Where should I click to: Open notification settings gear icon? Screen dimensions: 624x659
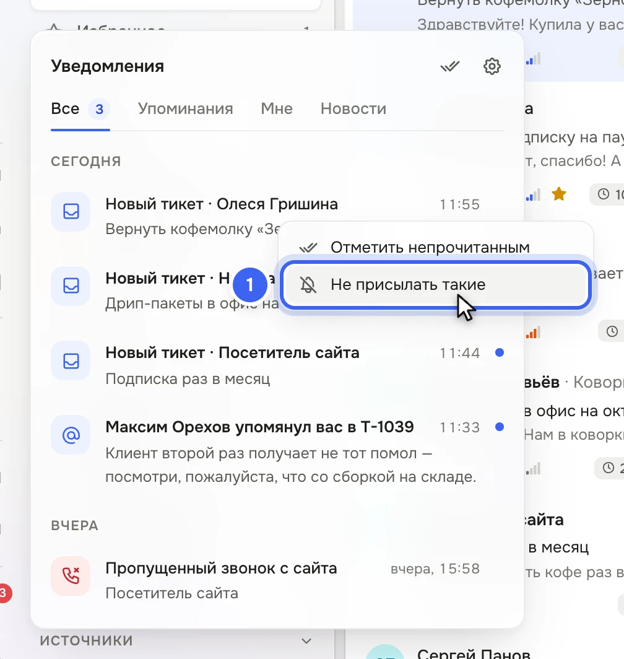(492, 66)
